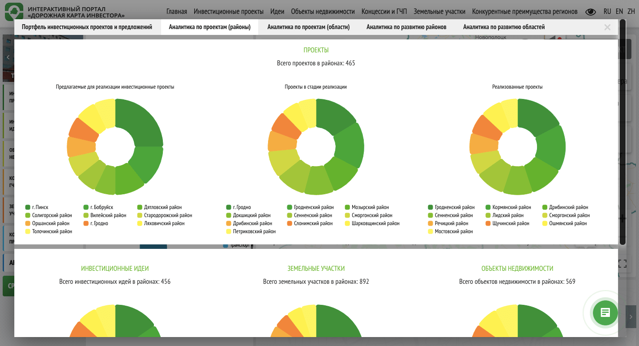Click the Лидский район legend label

[x=508, y=215]
